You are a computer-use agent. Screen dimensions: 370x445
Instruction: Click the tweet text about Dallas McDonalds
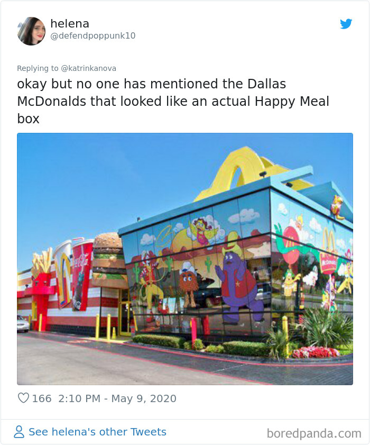[173, 101]
